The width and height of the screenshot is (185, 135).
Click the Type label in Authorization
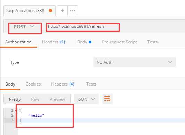pyautogui.click(x=15, y=62)
